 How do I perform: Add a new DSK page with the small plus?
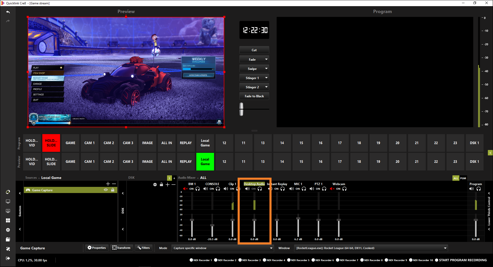click(x=174, y=178)
